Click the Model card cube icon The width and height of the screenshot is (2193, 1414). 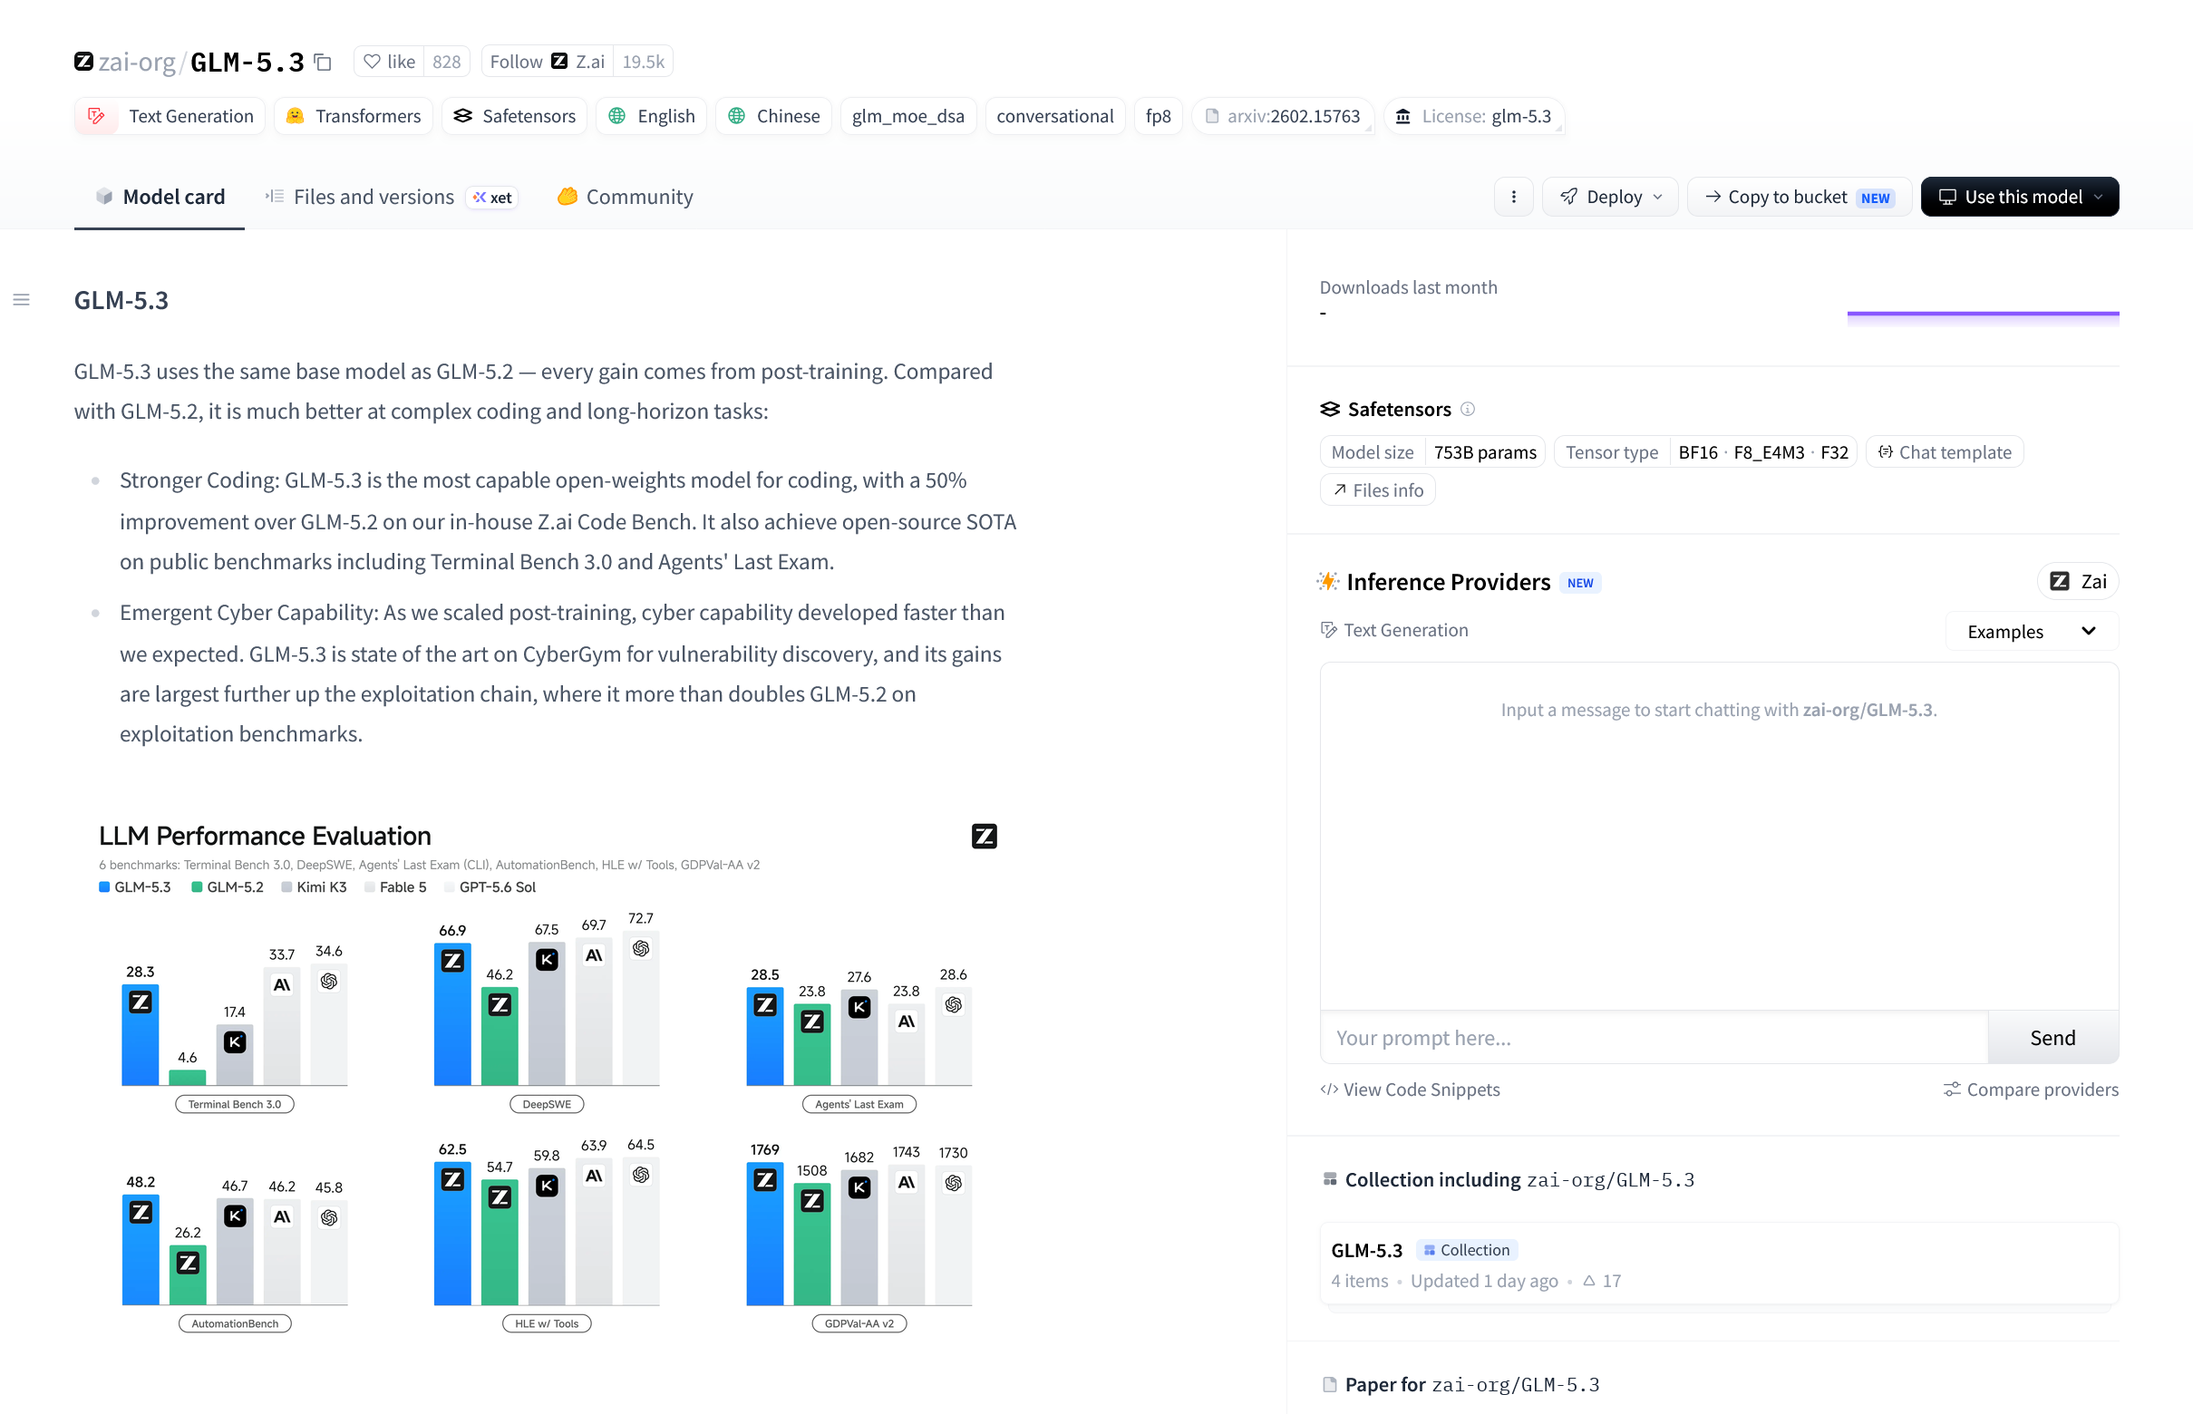click(104, 197)
